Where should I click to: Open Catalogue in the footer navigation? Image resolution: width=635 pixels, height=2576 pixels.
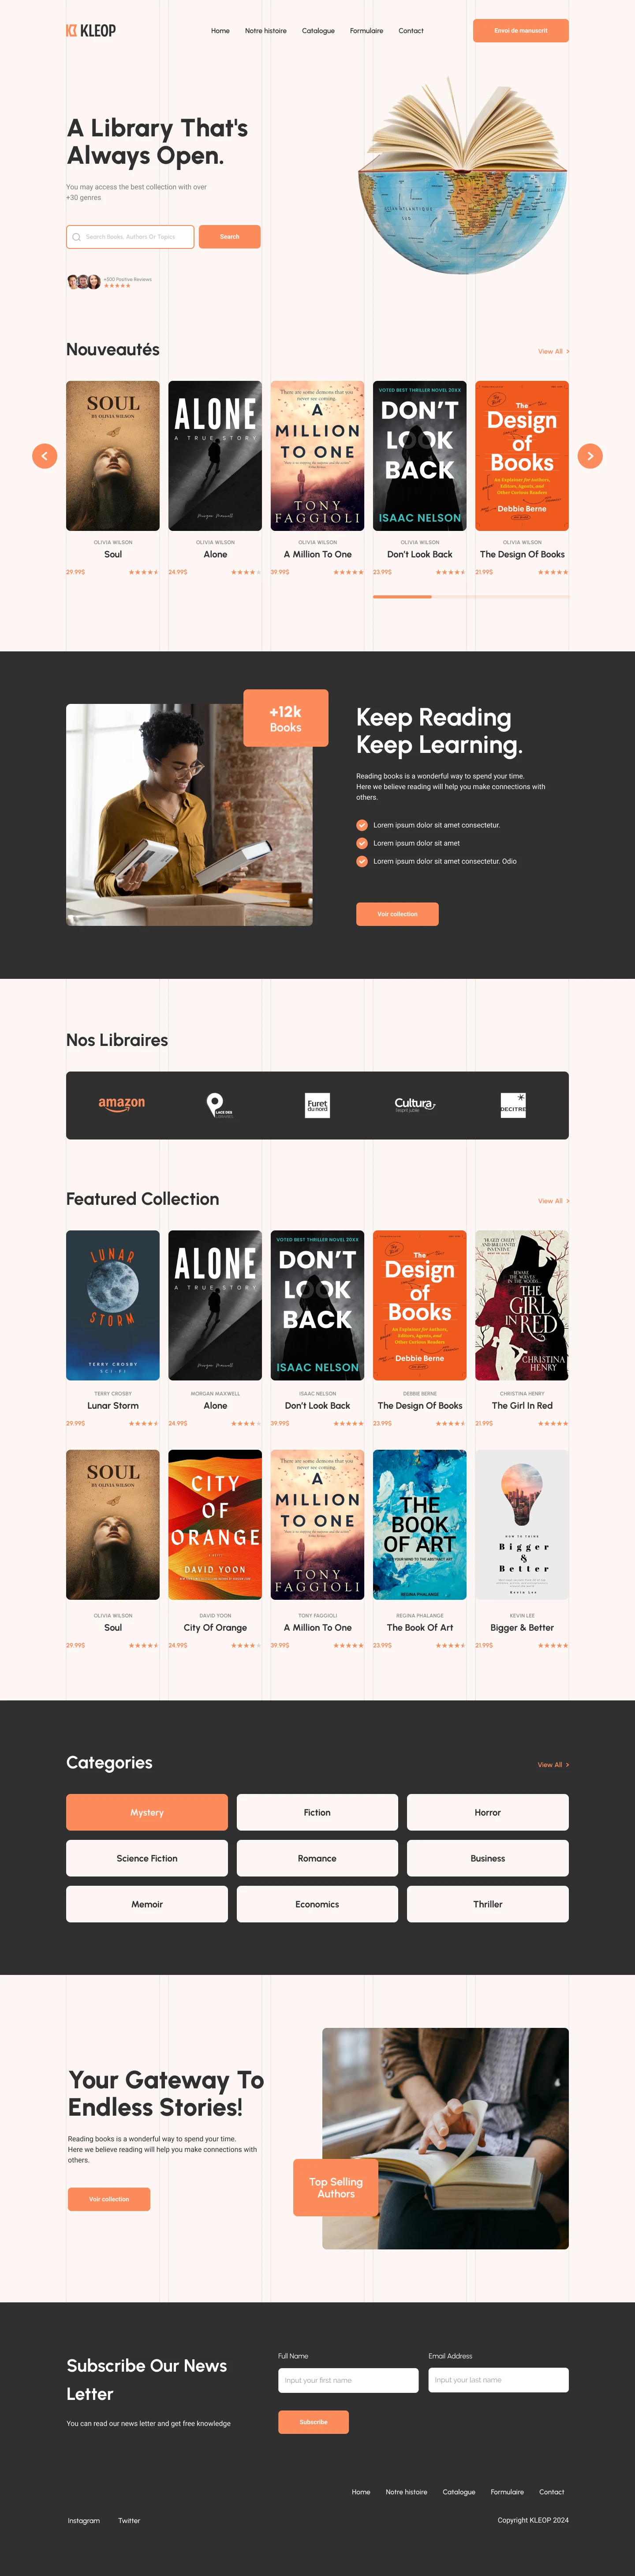coord(459,2492)
